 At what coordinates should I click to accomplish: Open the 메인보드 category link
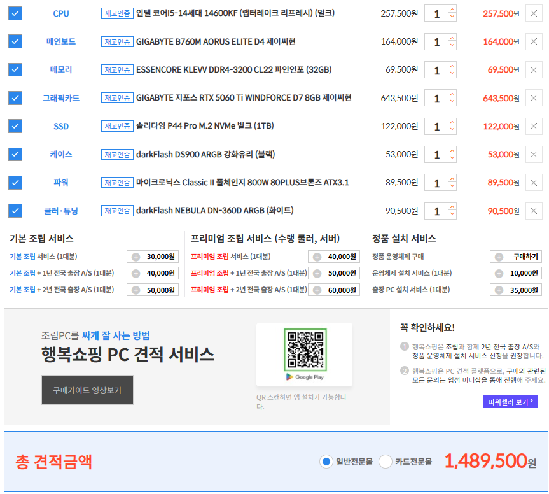click(61, 41)
